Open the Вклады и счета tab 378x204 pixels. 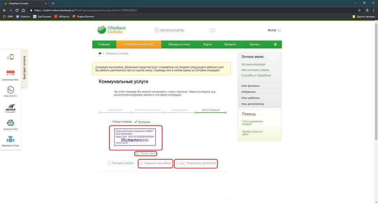coord(179,44)
